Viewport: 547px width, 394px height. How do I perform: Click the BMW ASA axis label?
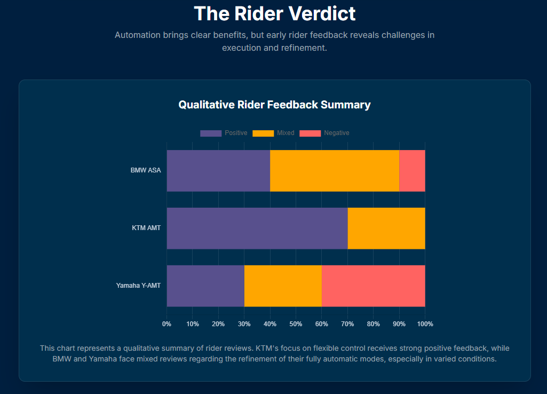click(146, 171)
